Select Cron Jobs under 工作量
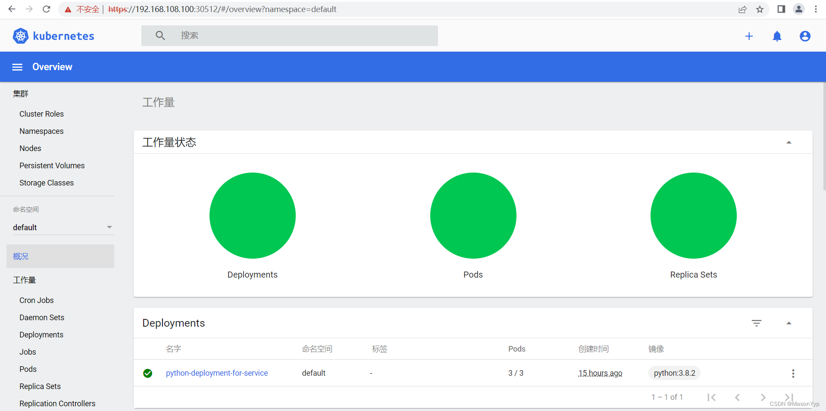 click(36, 300)
